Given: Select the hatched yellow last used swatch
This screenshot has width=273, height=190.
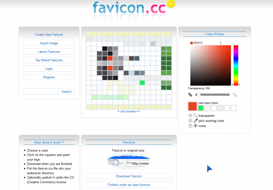Looking at the screenshot, I should point(207,108).
